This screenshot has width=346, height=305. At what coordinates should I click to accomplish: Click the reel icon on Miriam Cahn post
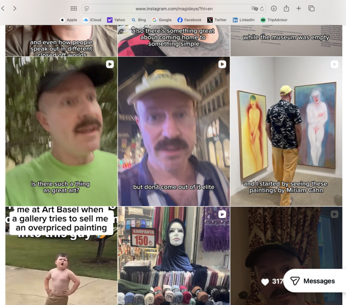335,64
